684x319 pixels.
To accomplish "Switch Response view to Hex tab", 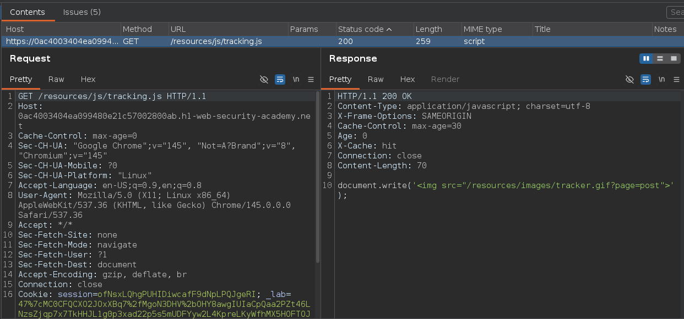I will click(408, 79).
